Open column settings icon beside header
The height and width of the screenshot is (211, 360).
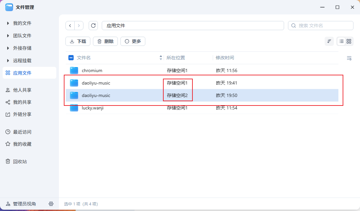(349, 58)
